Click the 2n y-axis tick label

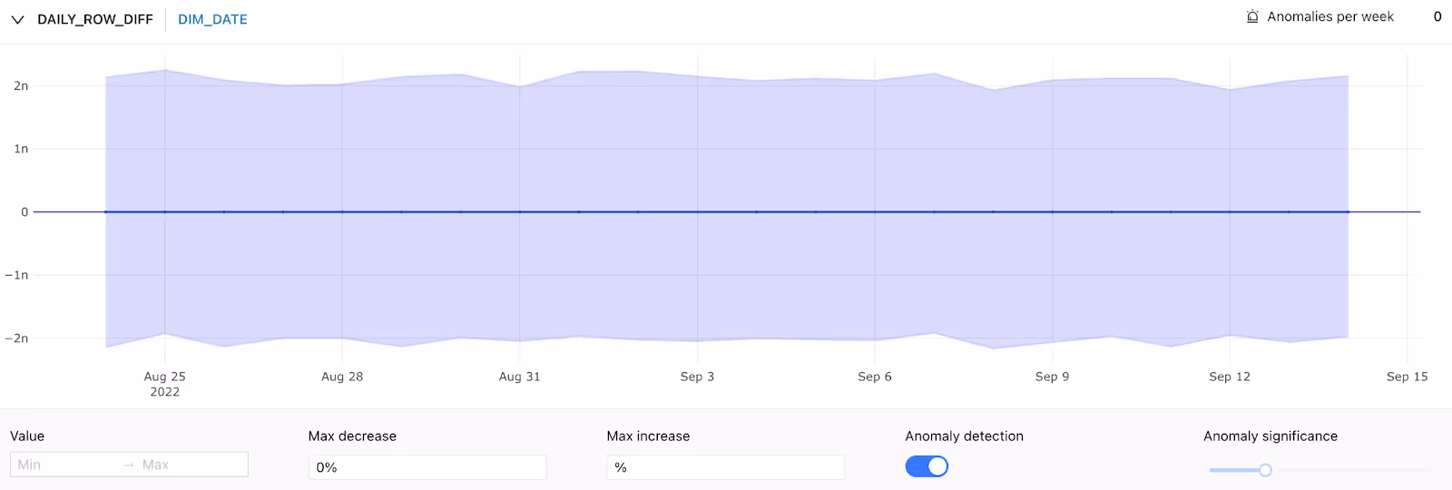tap(21, 86)
